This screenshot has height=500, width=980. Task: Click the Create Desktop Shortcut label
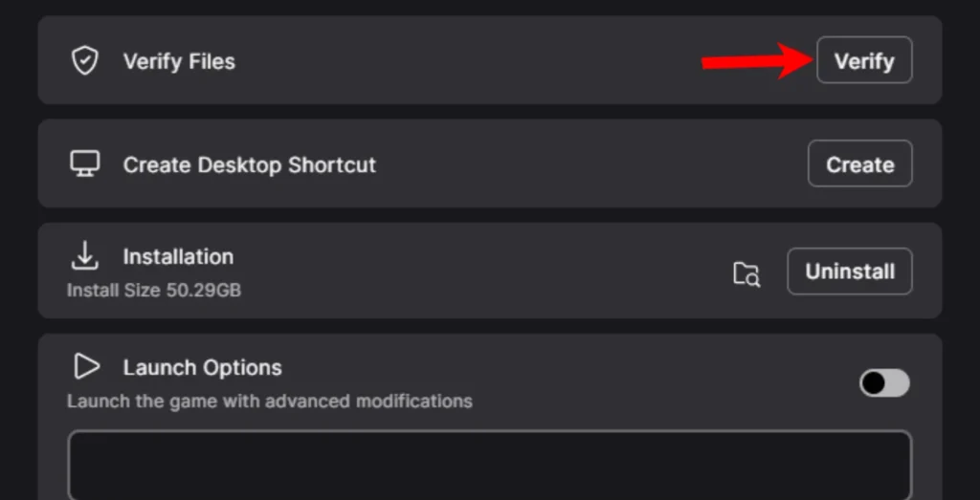249,164
